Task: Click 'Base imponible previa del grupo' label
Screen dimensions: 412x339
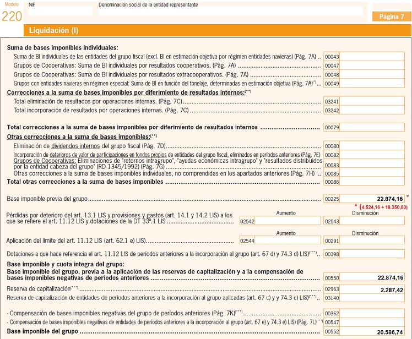Action: pos(47,199)
